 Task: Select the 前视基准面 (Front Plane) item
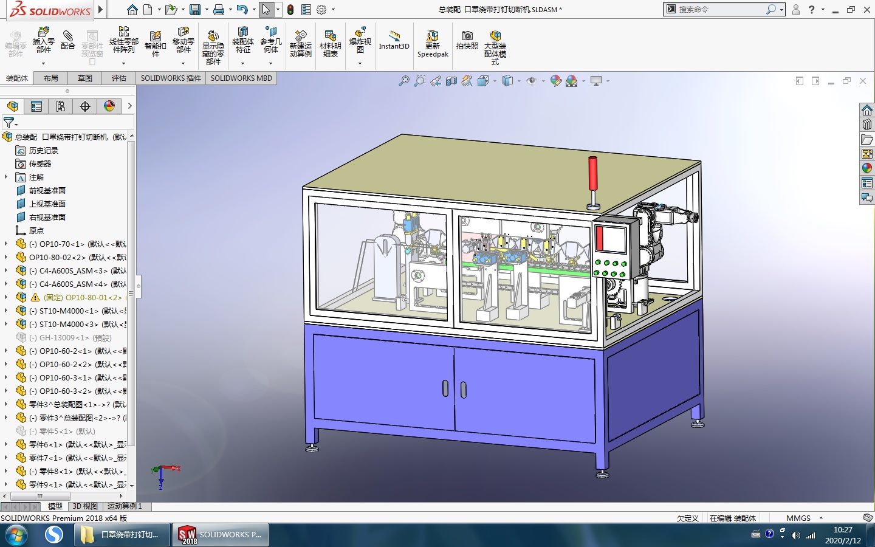(47, 190)
